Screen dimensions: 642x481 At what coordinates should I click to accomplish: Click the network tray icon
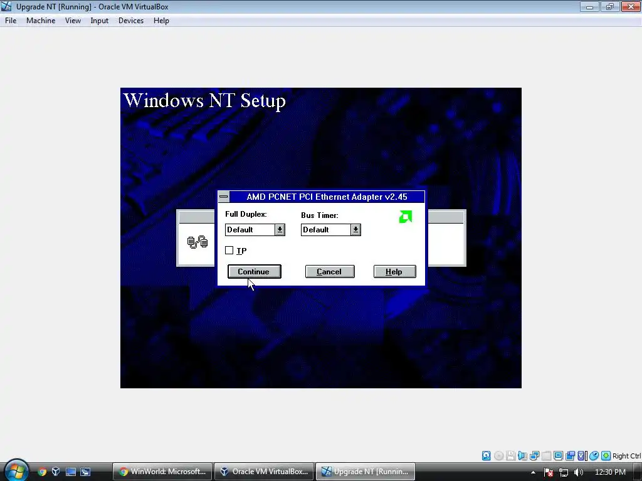pyautogui.click(x=564, y=472)
